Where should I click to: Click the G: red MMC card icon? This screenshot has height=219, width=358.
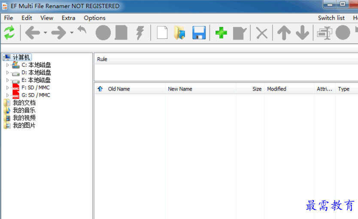tap(16, 95)
